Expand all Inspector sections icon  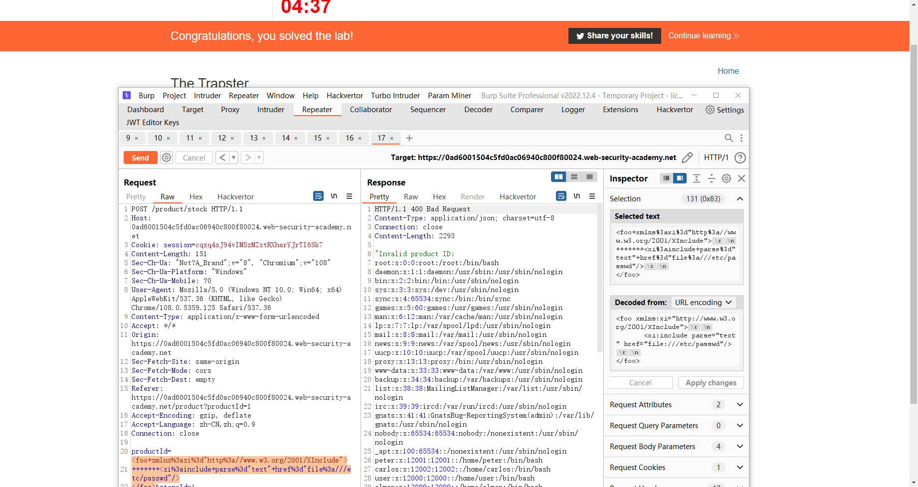point(697,178)
